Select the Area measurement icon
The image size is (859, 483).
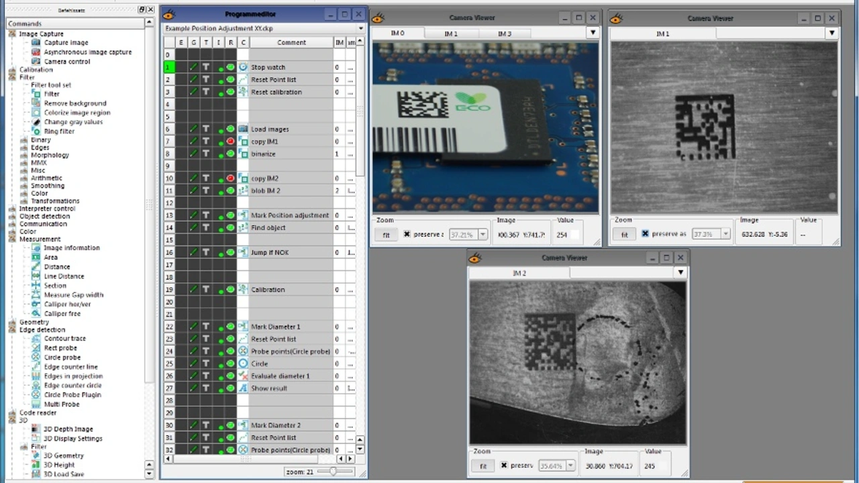pos(36,258)
